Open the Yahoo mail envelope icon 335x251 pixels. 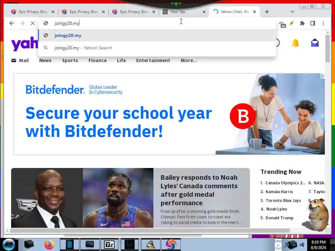pos(315,43)
